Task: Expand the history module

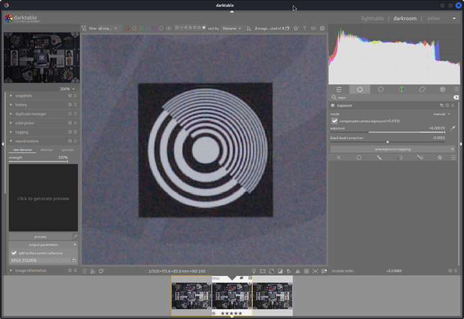Action: point(11,105)
